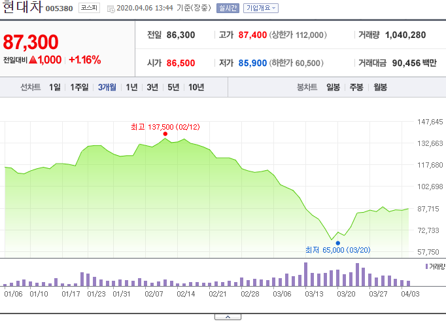Select the 10년 line chart period
The height and width of the screenshot is (322, 446).
click(x=196, y=87)
